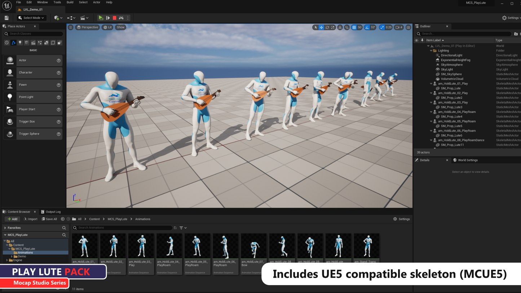Image resolution: width=521 pixels, height=293 pixels.
Task: Click the Lit viewing mode control
Action: [x=107, y=27]
